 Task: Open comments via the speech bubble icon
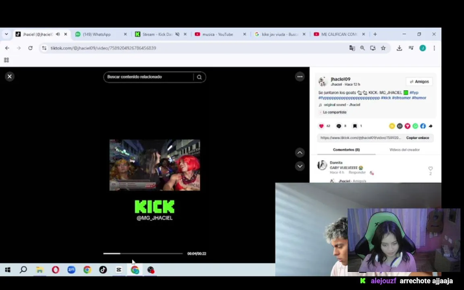tap(339, 126)
